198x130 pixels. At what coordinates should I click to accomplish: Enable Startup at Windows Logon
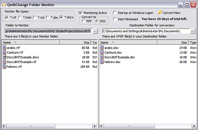(115, 13)
